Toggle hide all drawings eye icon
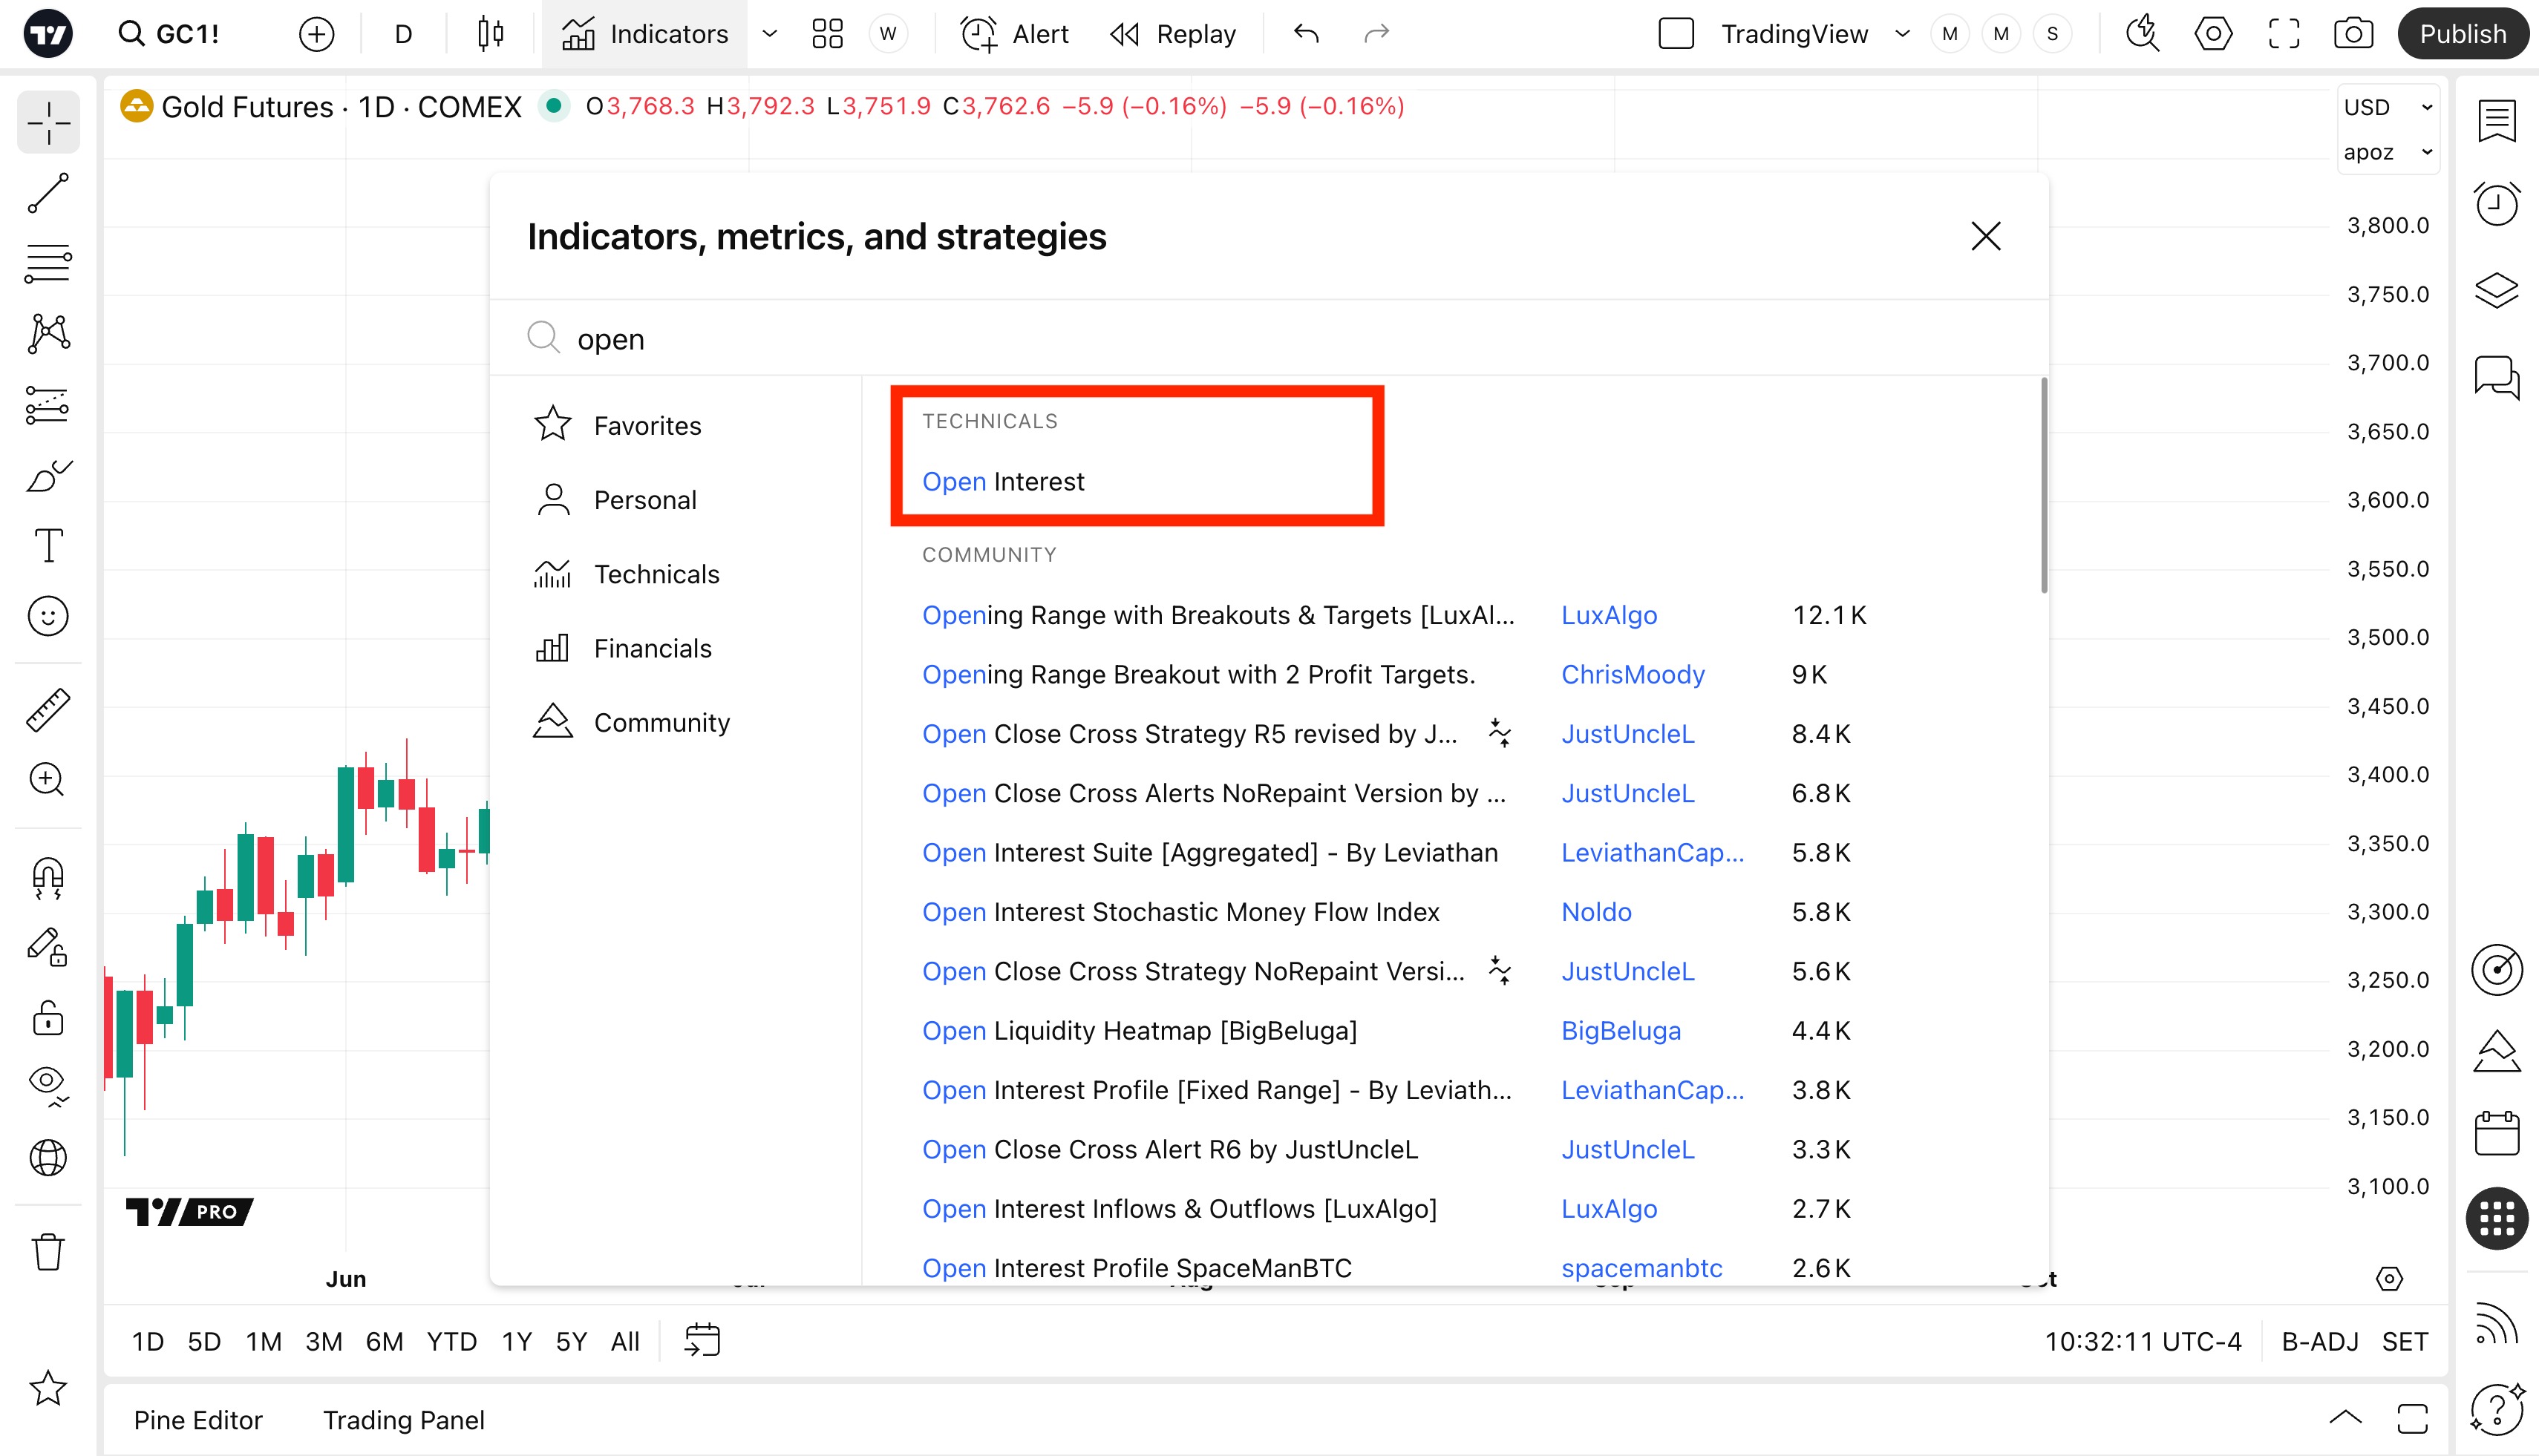The image size is (2539, 1456). pyautogui.click(x=48, y=1083)
